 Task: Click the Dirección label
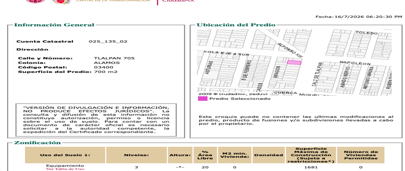[32, 50]
